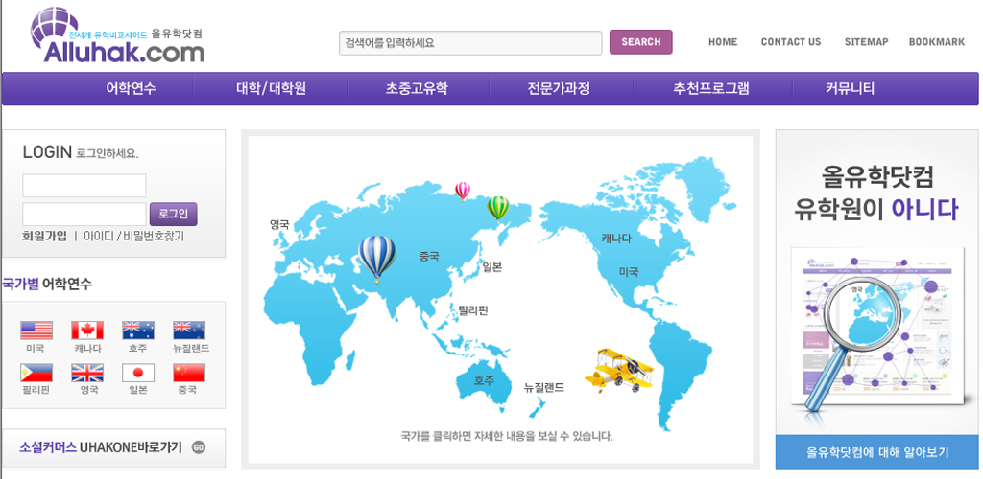
Task: Click the 영국 label under the flag
Action: [x=89, y=390]
